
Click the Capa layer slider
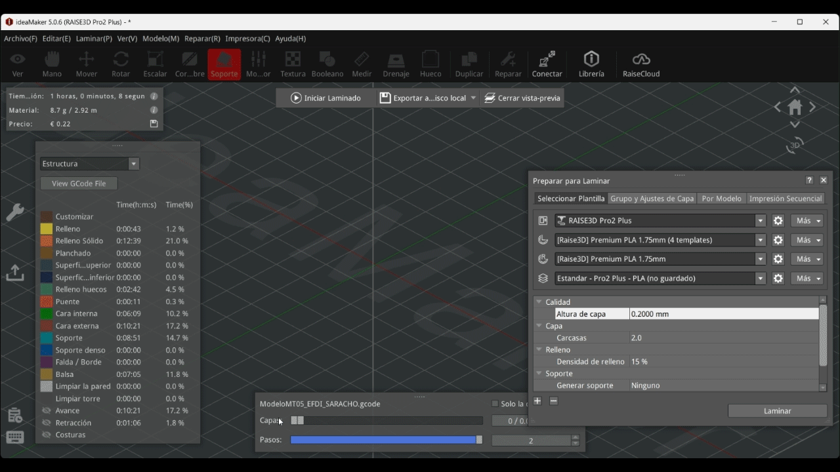coord(387,421)
